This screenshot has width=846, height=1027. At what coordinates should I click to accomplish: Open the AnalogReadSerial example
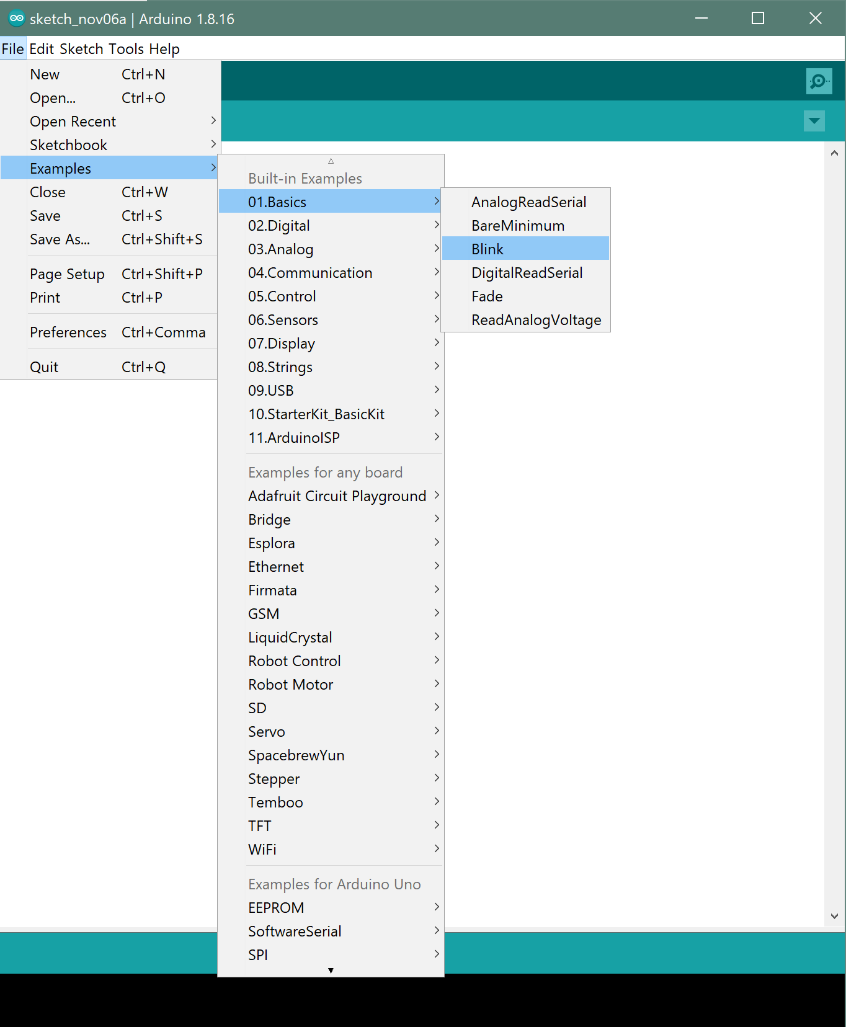click(x=526, y=202)
